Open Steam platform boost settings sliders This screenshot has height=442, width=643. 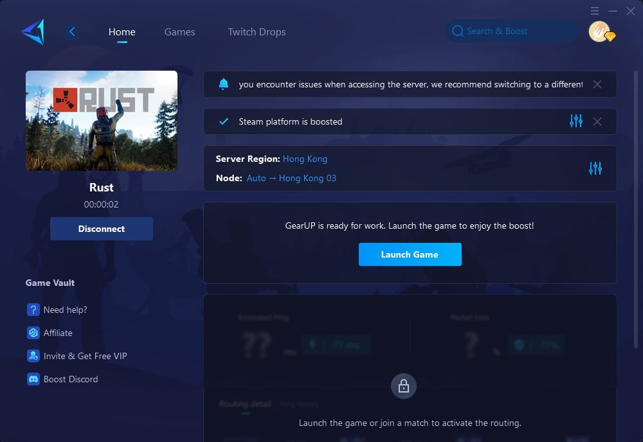(x=575, y=121)
